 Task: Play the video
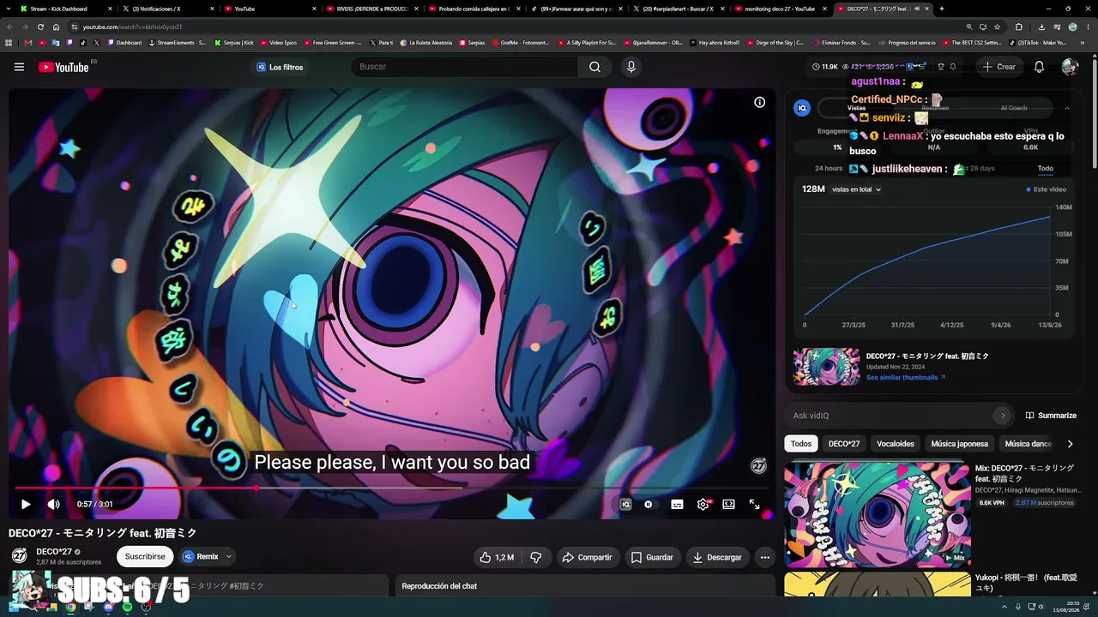pos(26,505)
